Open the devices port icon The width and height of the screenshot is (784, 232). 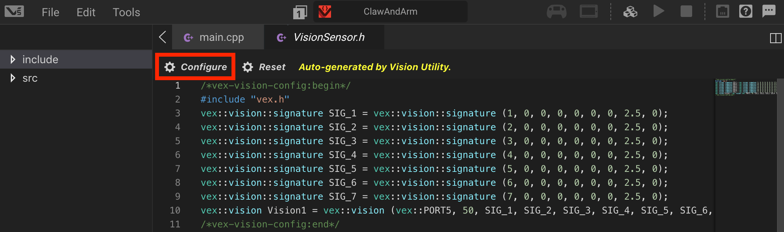point(722,12)
